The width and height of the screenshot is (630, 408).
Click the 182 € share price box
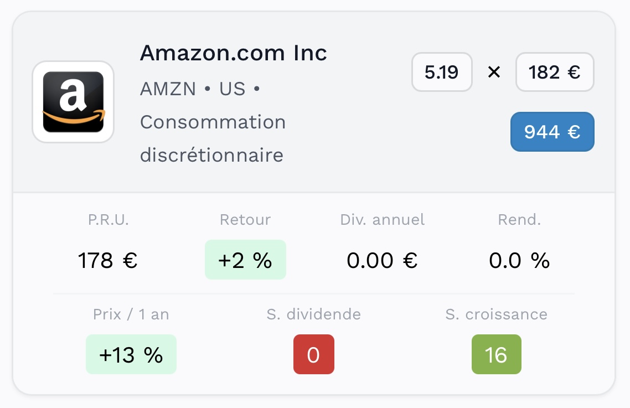click(x=555, y=72)
